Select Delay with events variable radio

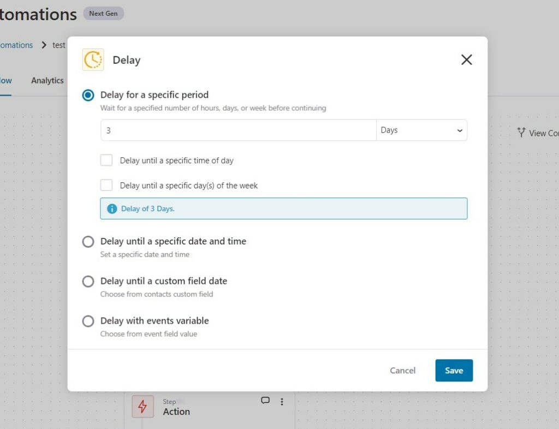tap(88, 321)
